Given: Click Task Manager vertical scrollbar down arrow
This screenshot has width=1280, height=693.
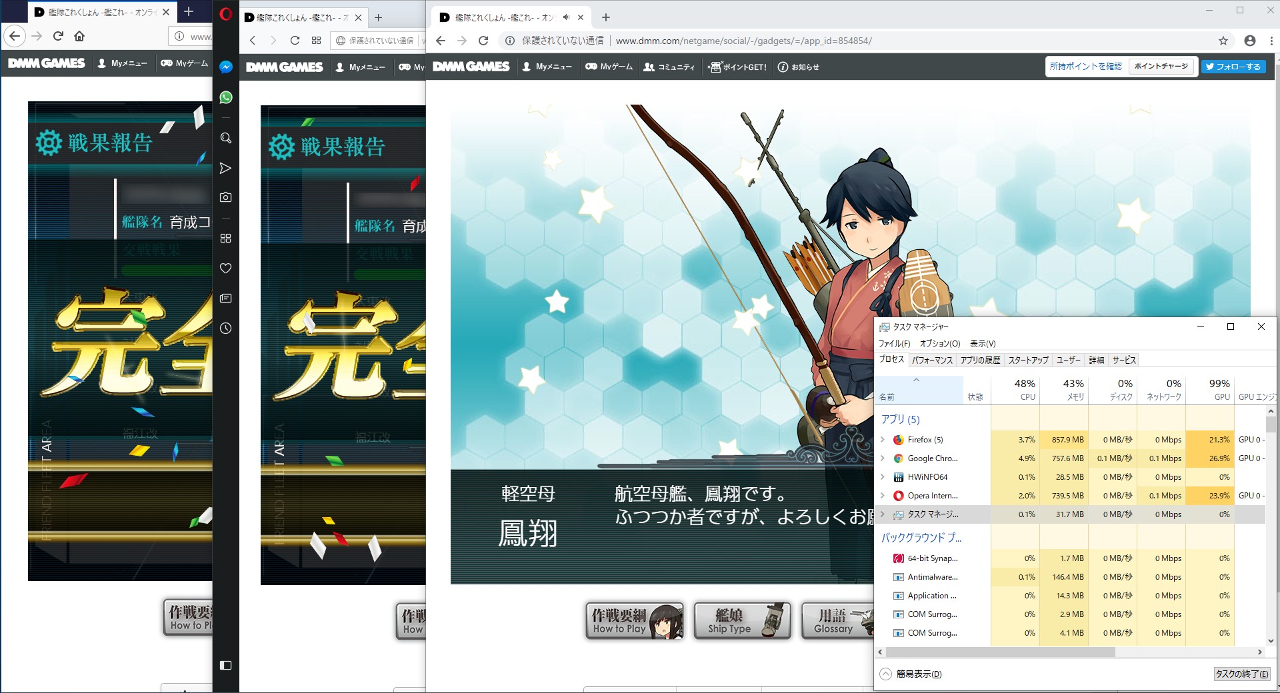Looking at the screenshot, I should point(1271,640).
